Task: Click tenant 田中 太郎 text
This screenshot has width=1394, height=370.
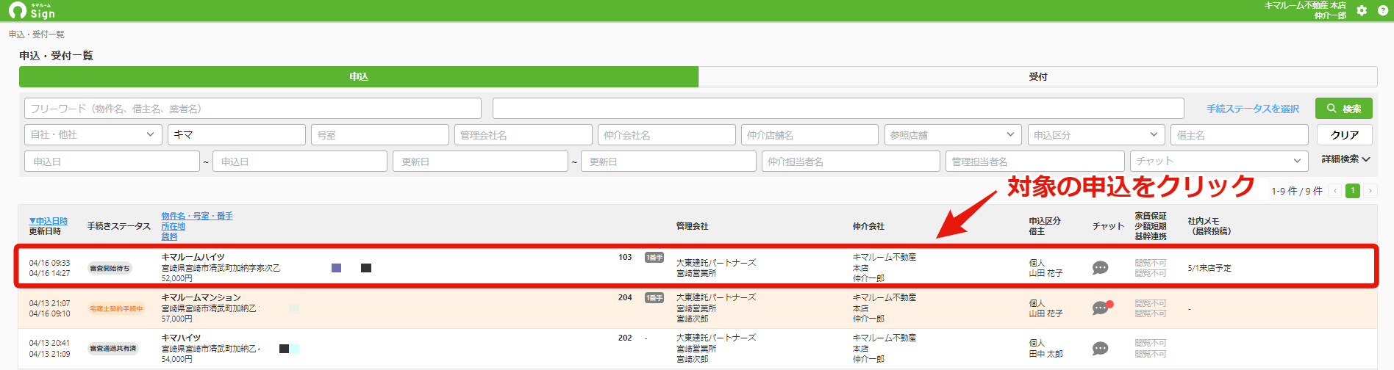Action: coord(1045,354)
